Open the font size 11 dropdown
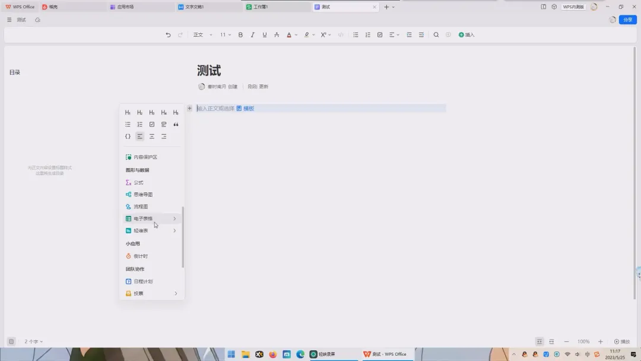Image resolution: width=641 pixels, height=361 pixels. point(226,35)
